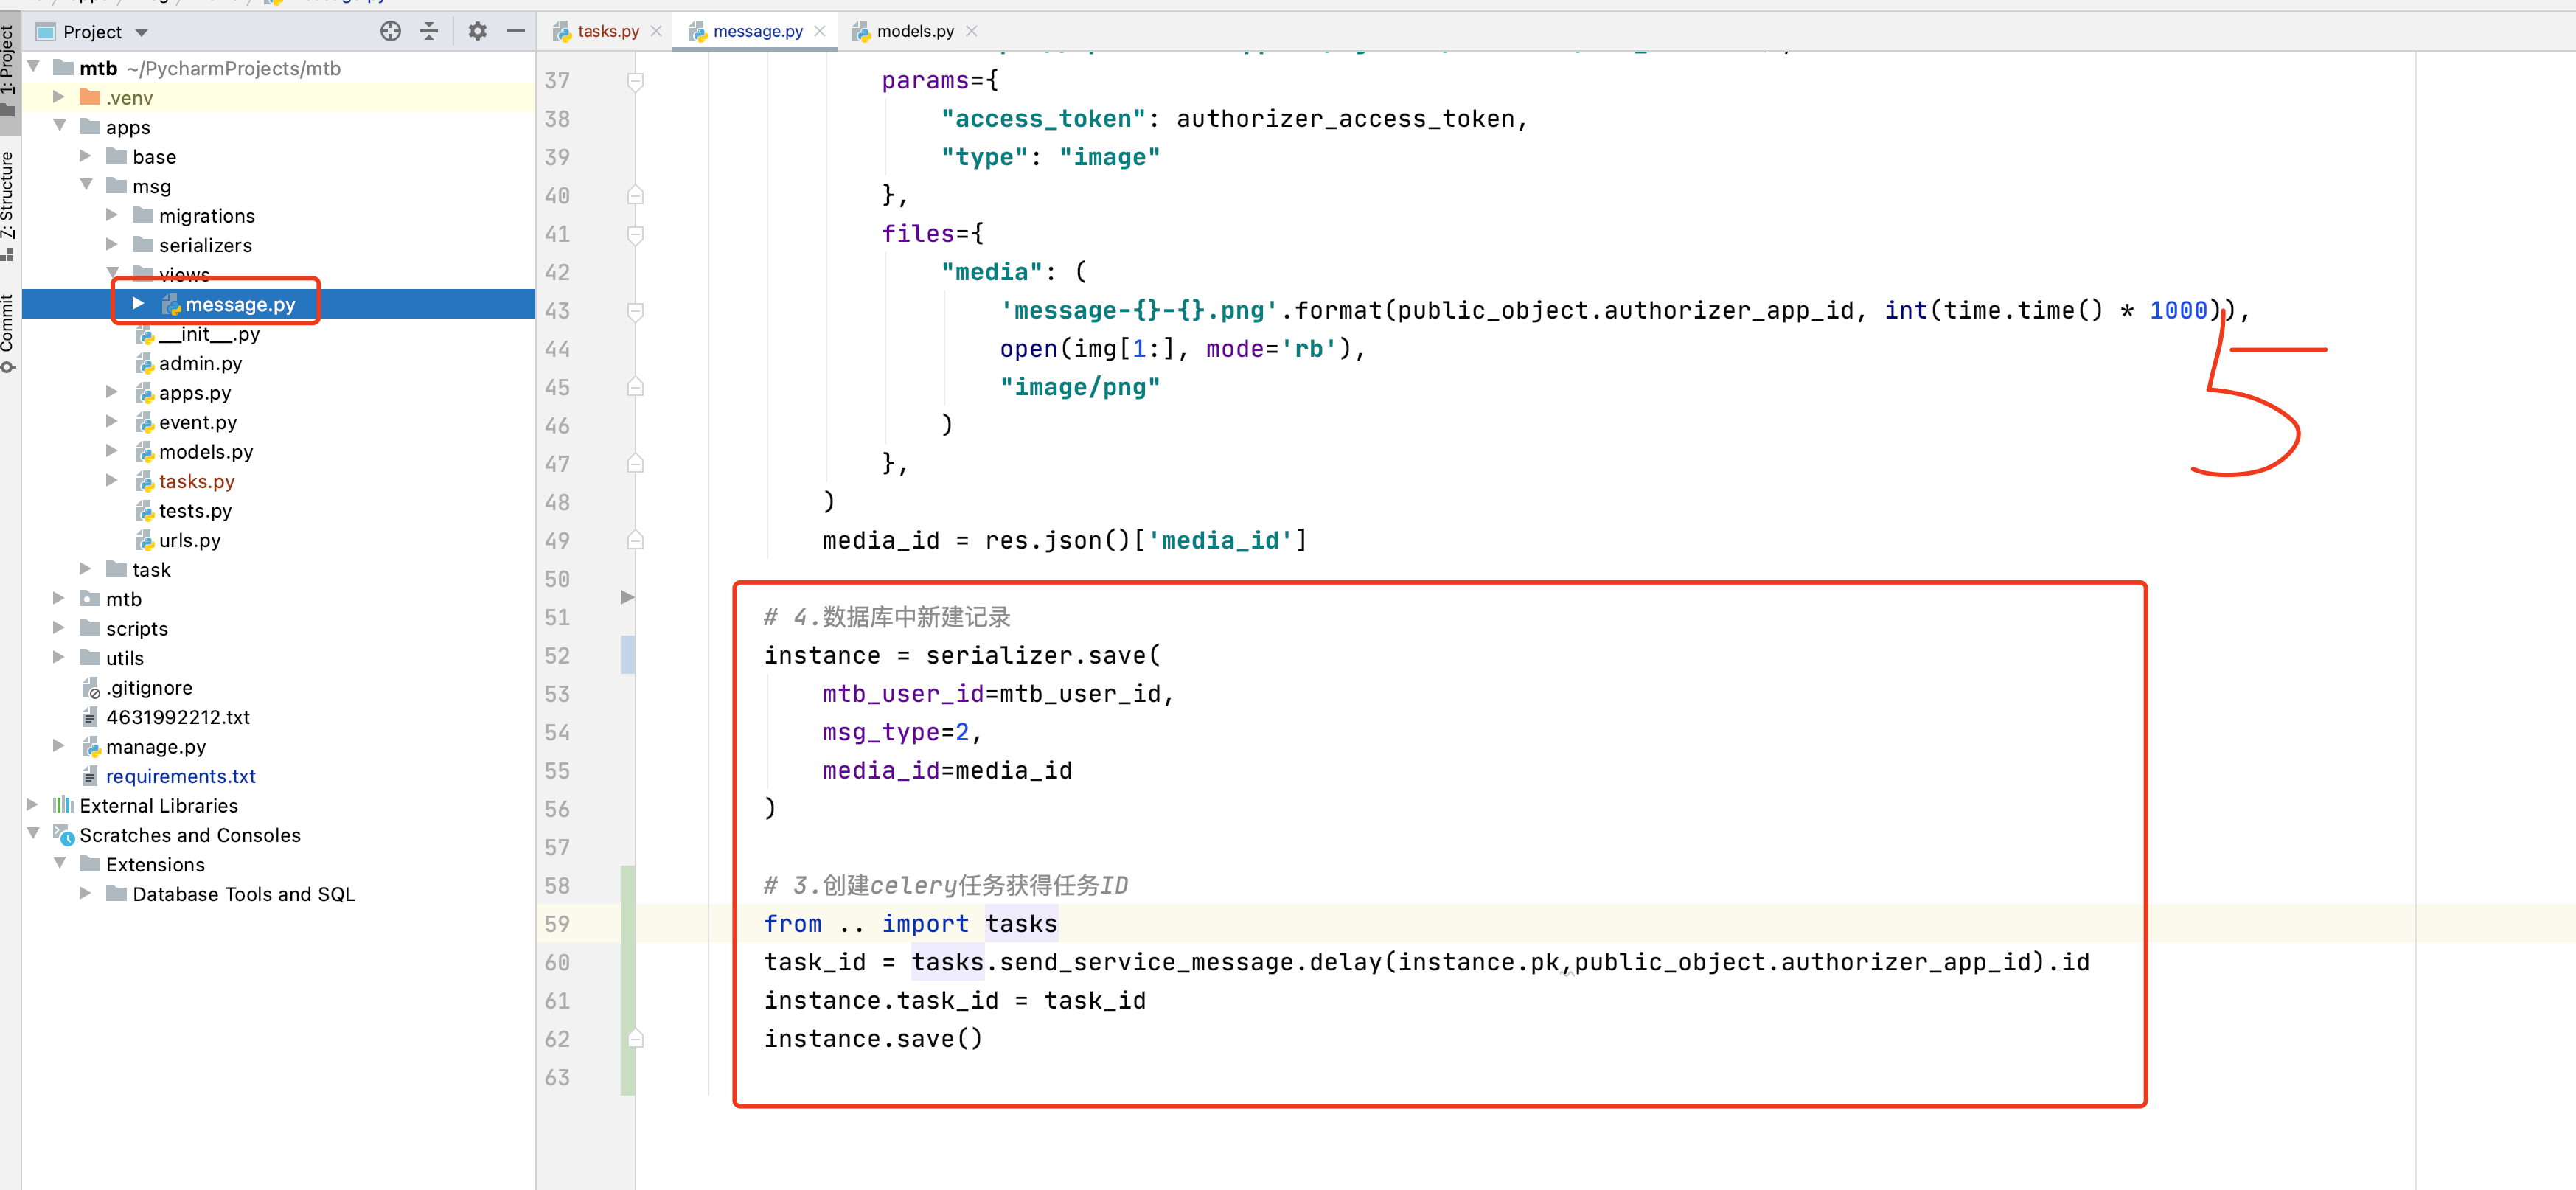Viewport: 2576px width, 1190px height.
Task: Expand the migrations folder
Action: point(112,215)
